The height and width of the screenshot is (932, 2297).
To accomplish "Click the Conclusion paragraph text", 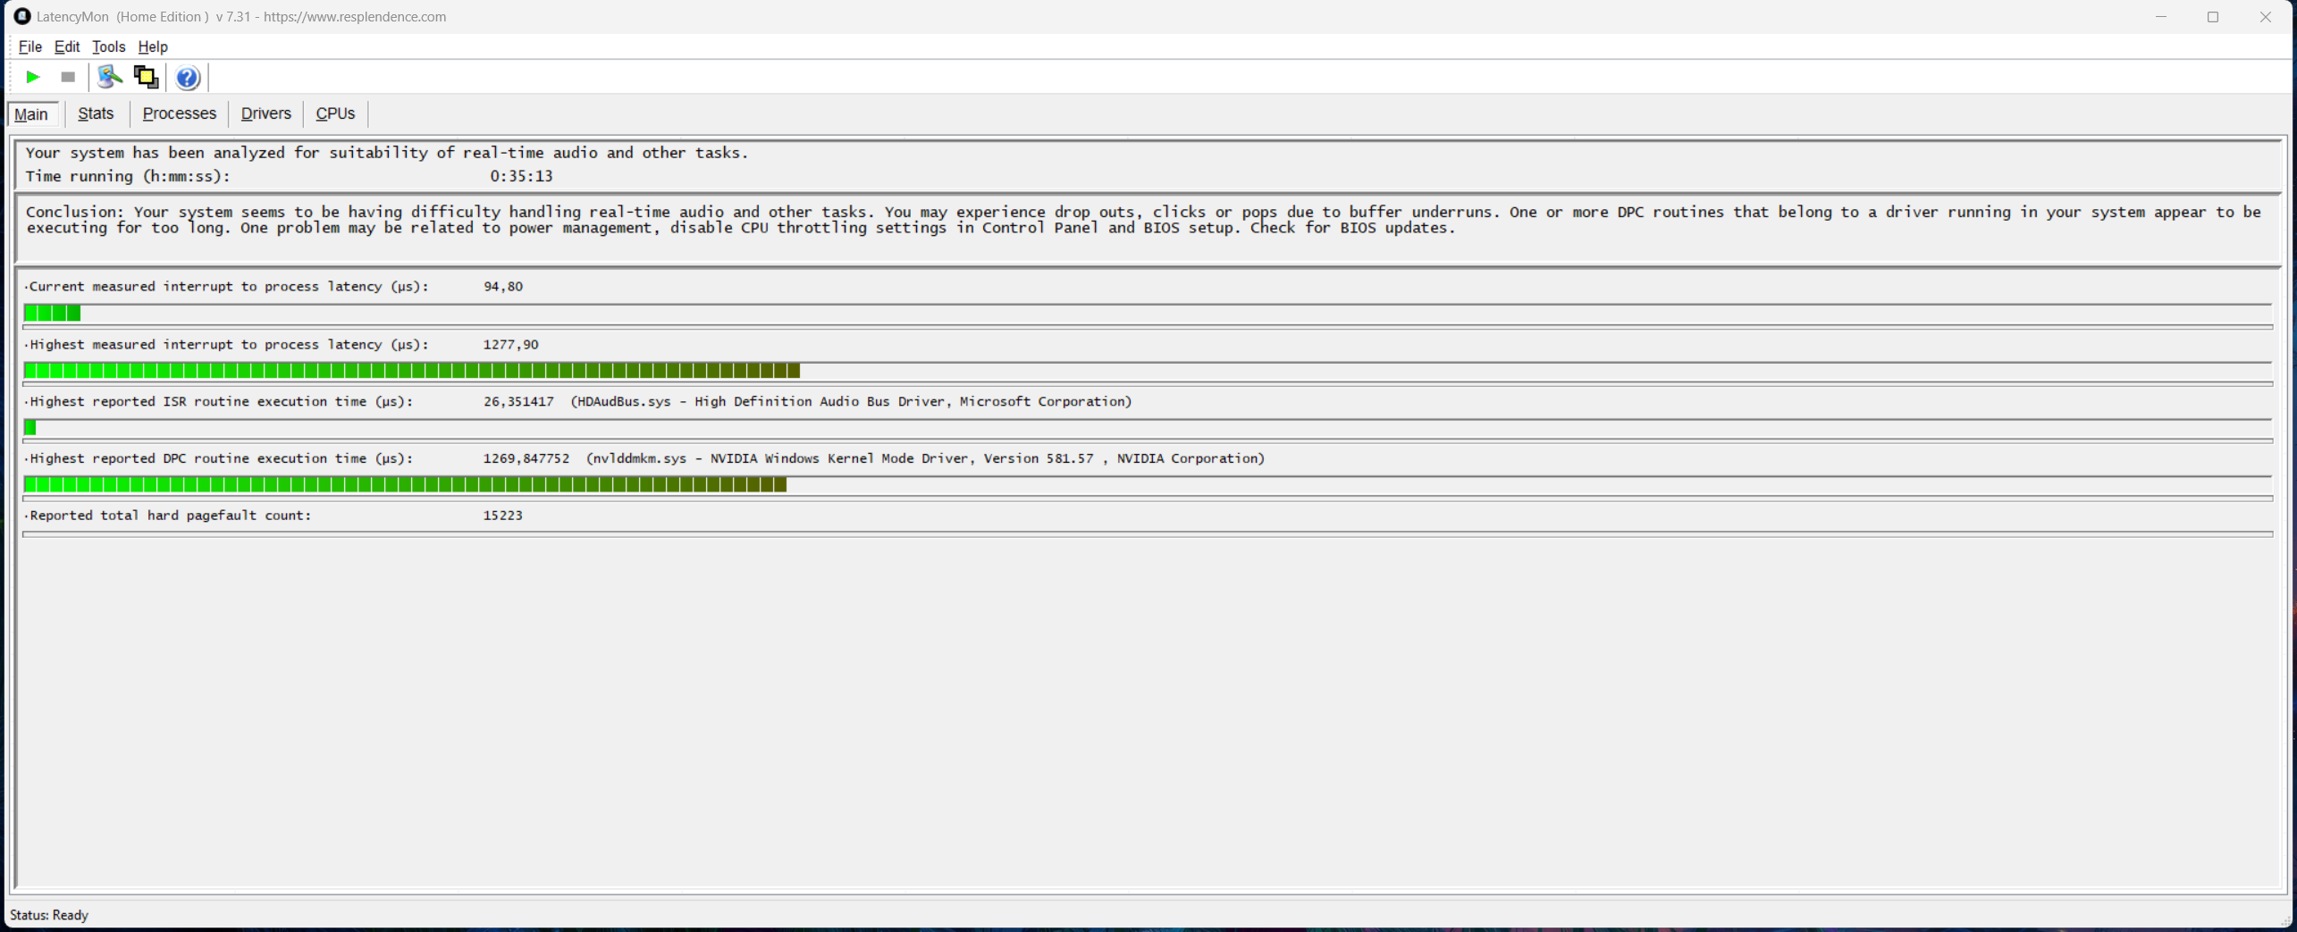I will coord(1143,220).
